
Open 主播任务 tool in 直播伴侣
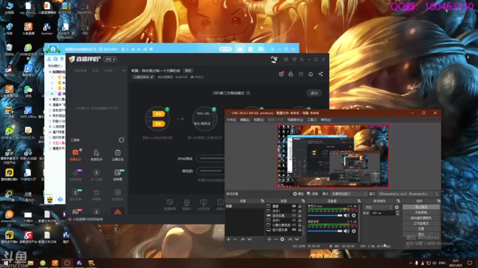coord(117,155)
